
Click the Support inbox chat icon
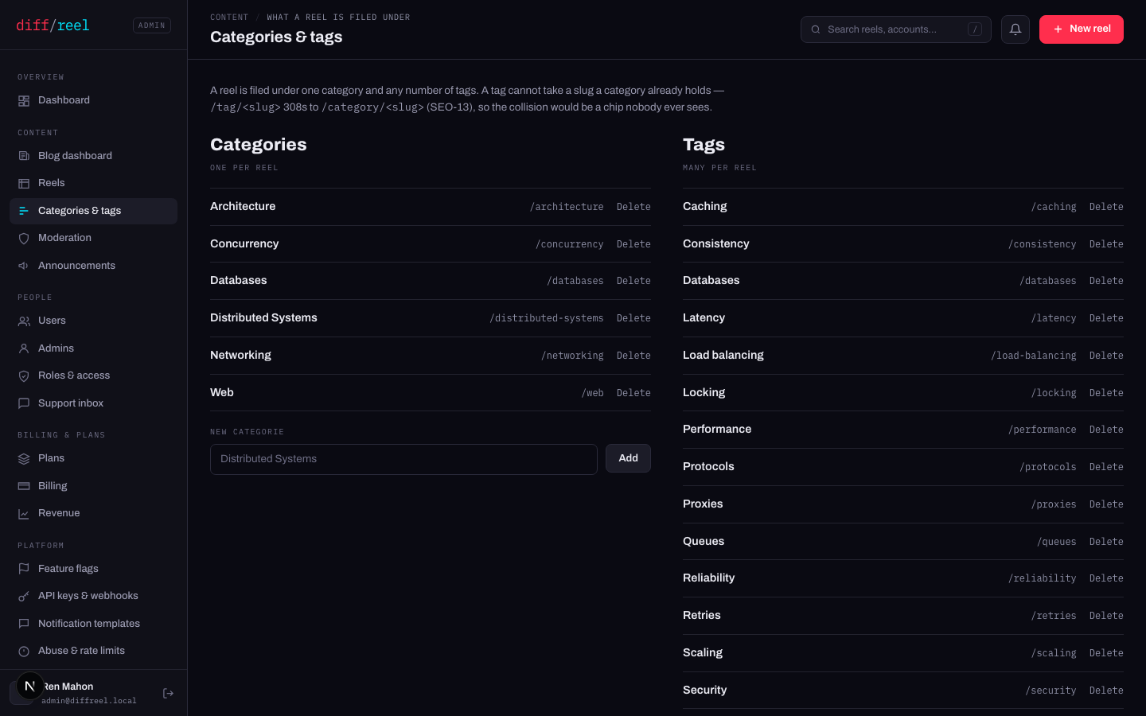click(24, 403)
